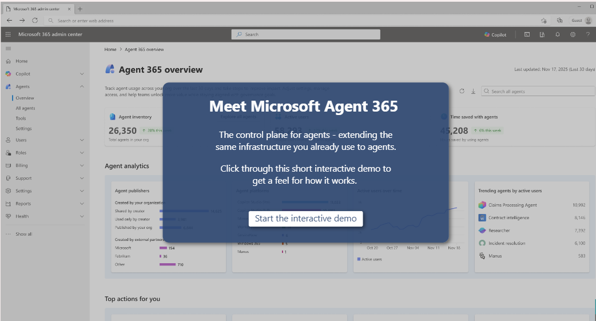Open the header settings gear icon
The width and height of the screenshot is (596, 321).
[573, 34]
